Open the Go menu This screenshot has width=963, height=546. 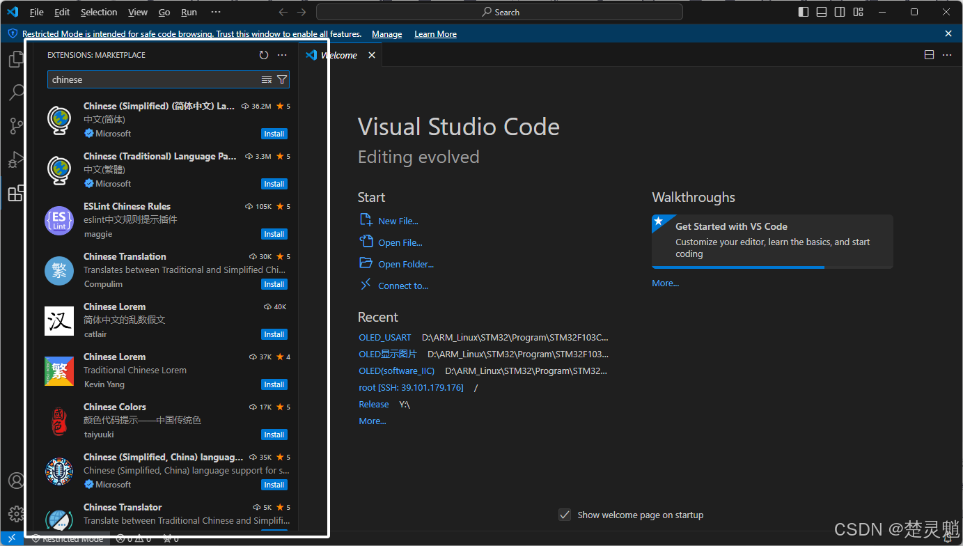point(164,12)
